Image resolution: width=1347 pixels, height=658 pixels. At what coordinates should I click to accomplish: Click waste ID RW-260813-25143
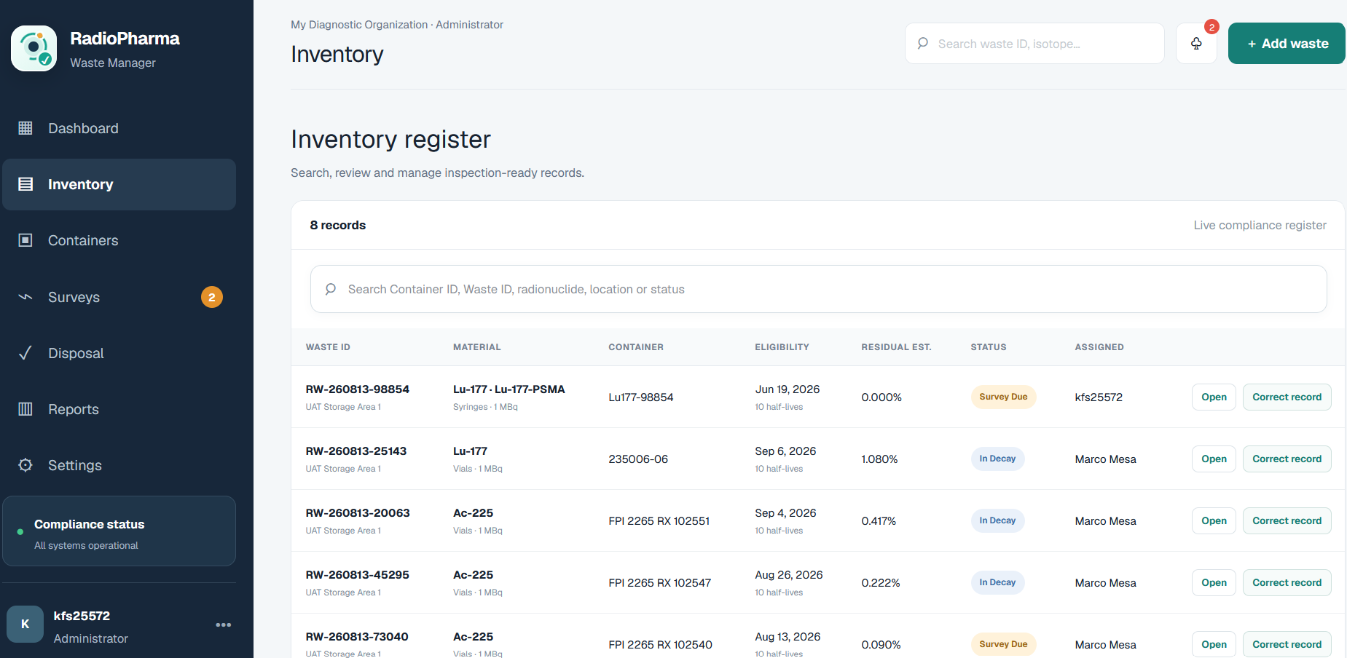point(356,451)
